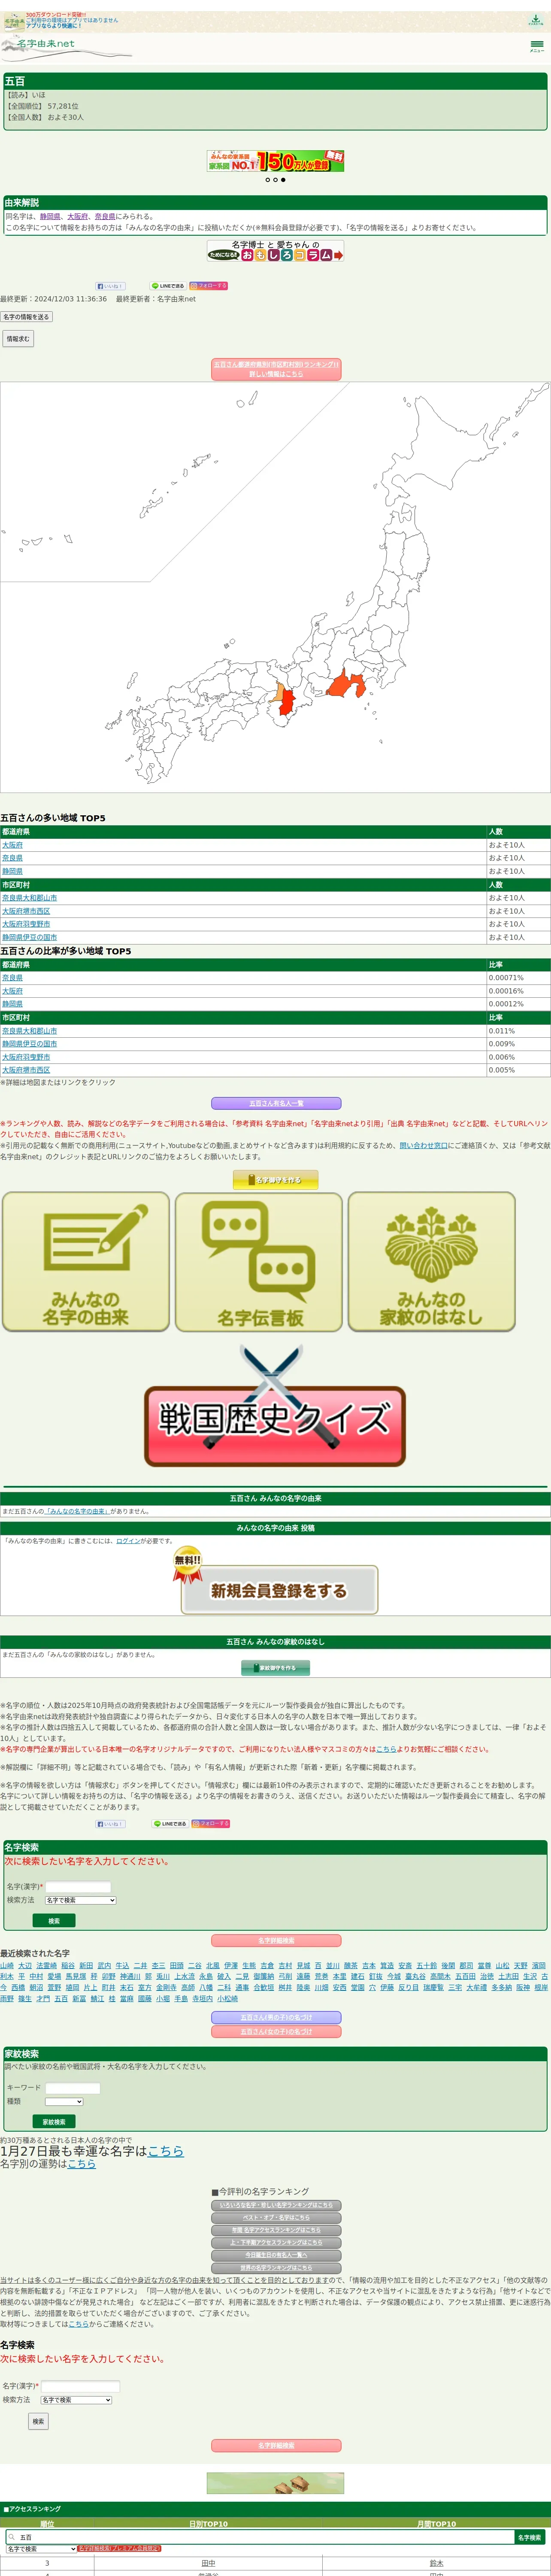The image size is (551, 2576).
Task: Open the 名字博士と愛ちゃんのおもしろコラム banner
Action: click(275, 251)
